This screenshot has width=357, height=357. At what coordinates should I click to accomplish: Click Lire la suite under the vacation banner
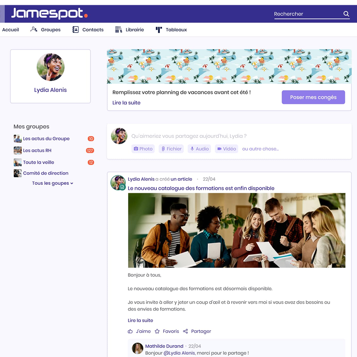[x=126, y=103]
